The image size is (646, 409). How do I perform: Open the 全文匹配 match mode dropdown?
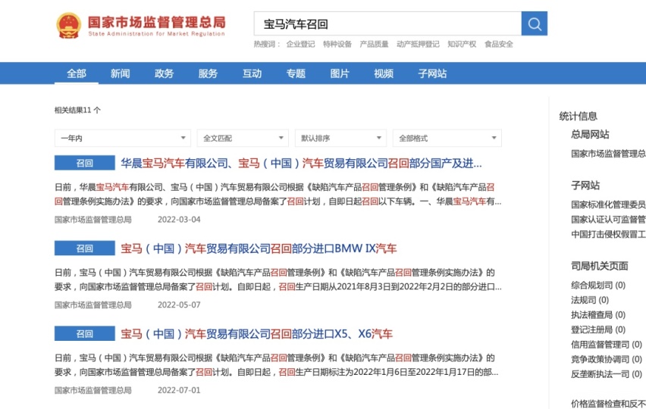[243, 139]
